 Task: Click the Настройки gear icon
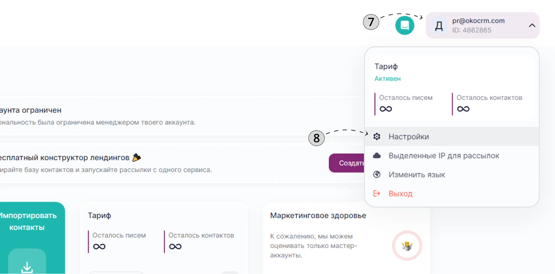pyautogui.click(x=377, y=136)
